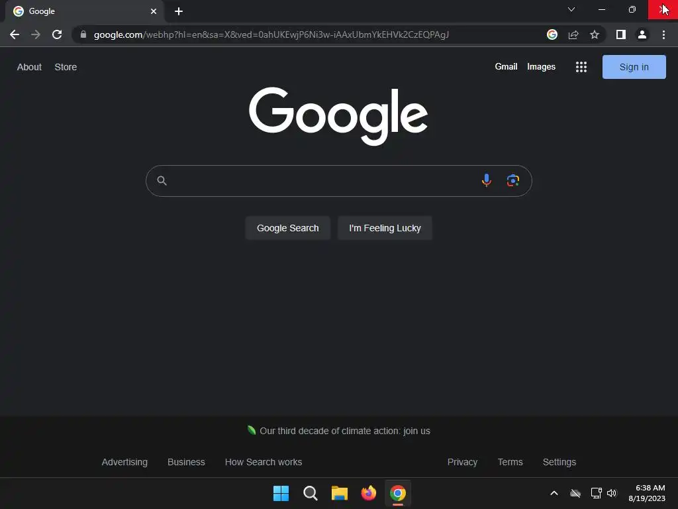Click the OneDrive cloud tray icon
Image resolution: width=678 pixels, height=509 pixels.
point(575,493)
